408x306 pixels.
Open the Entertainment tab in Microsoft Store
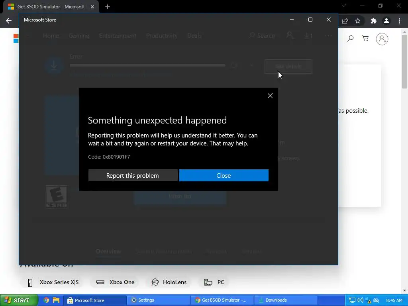tap(118, 35)
